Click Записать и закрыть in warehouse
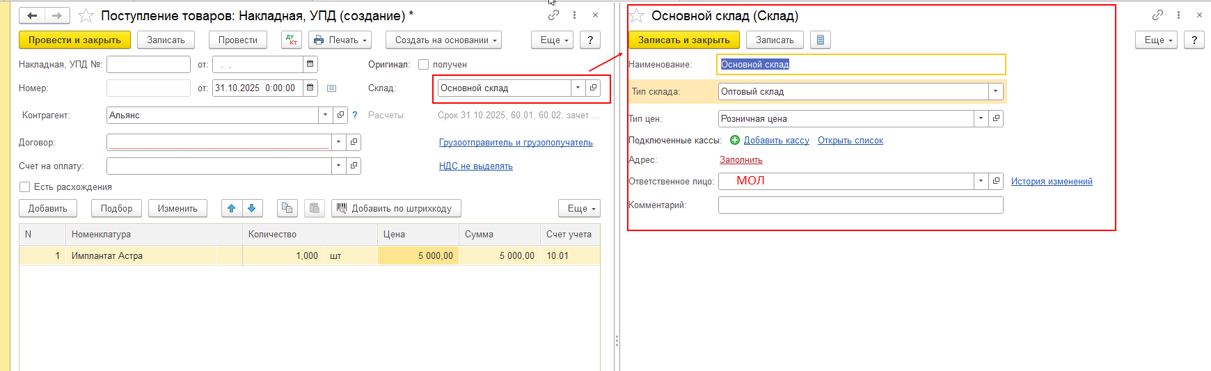This screenshot has width=1211, height=371. pos(684,40)
